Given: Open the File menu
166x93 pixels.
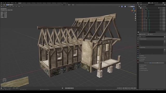Looking at the screenshot, I should (x=3, y=3).
